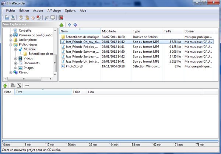The image size is (221, 154).
Task: Save the project using the toolbar icon
Action: tap(13, 18)
